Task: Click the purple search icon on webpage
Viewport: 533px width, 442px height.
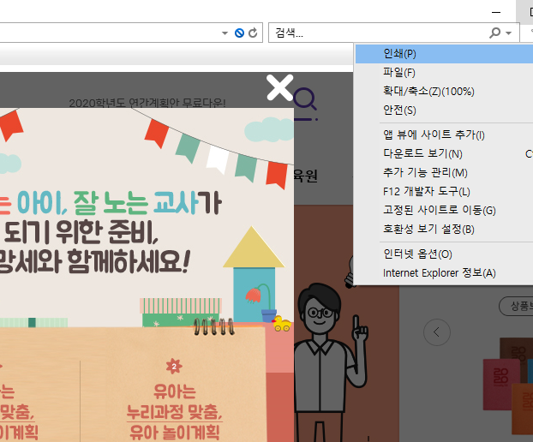Action: pos(305,99)
